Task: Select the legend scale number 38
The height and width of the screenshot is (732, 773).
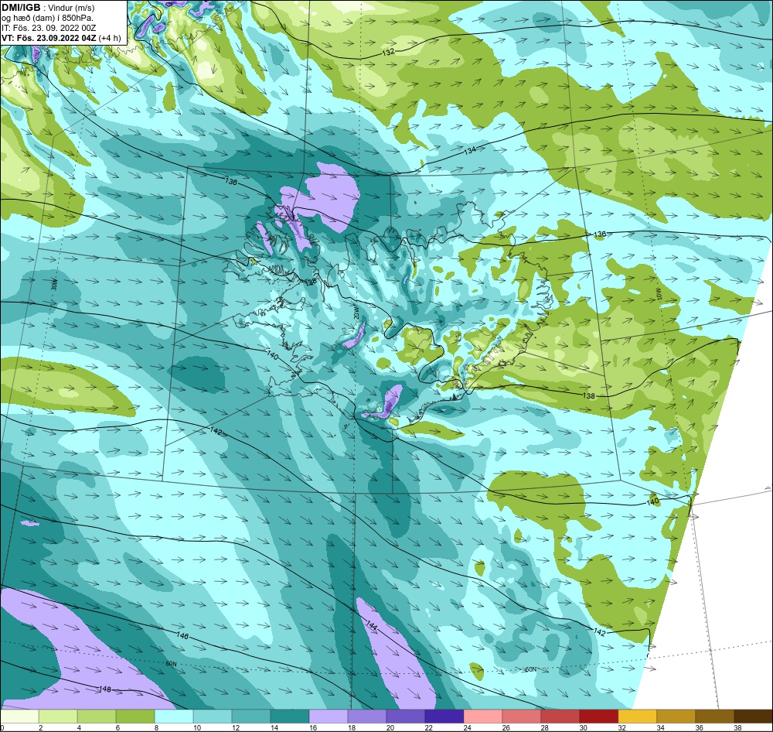Action: tap(737, 727)
